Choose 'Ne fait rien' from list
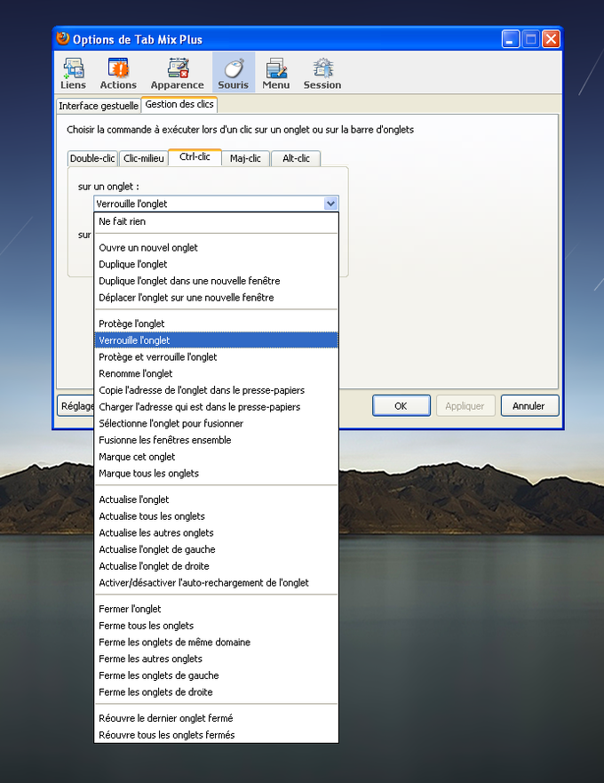604x783 pixels. coord(216,221)
